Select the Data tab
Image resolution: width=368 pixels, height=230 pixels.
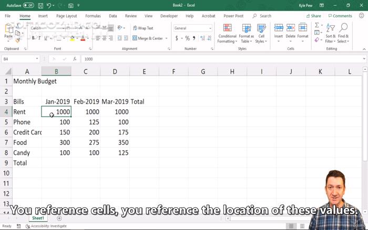[113, 16]
